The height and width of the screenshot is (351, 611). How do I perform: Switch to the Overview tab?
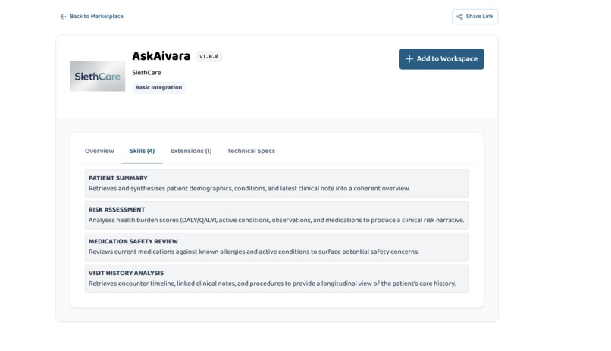pos(99,151)
